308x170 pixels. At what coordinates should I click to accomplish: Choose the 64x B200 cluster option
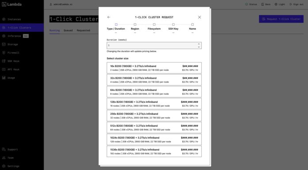click(154, 92)
